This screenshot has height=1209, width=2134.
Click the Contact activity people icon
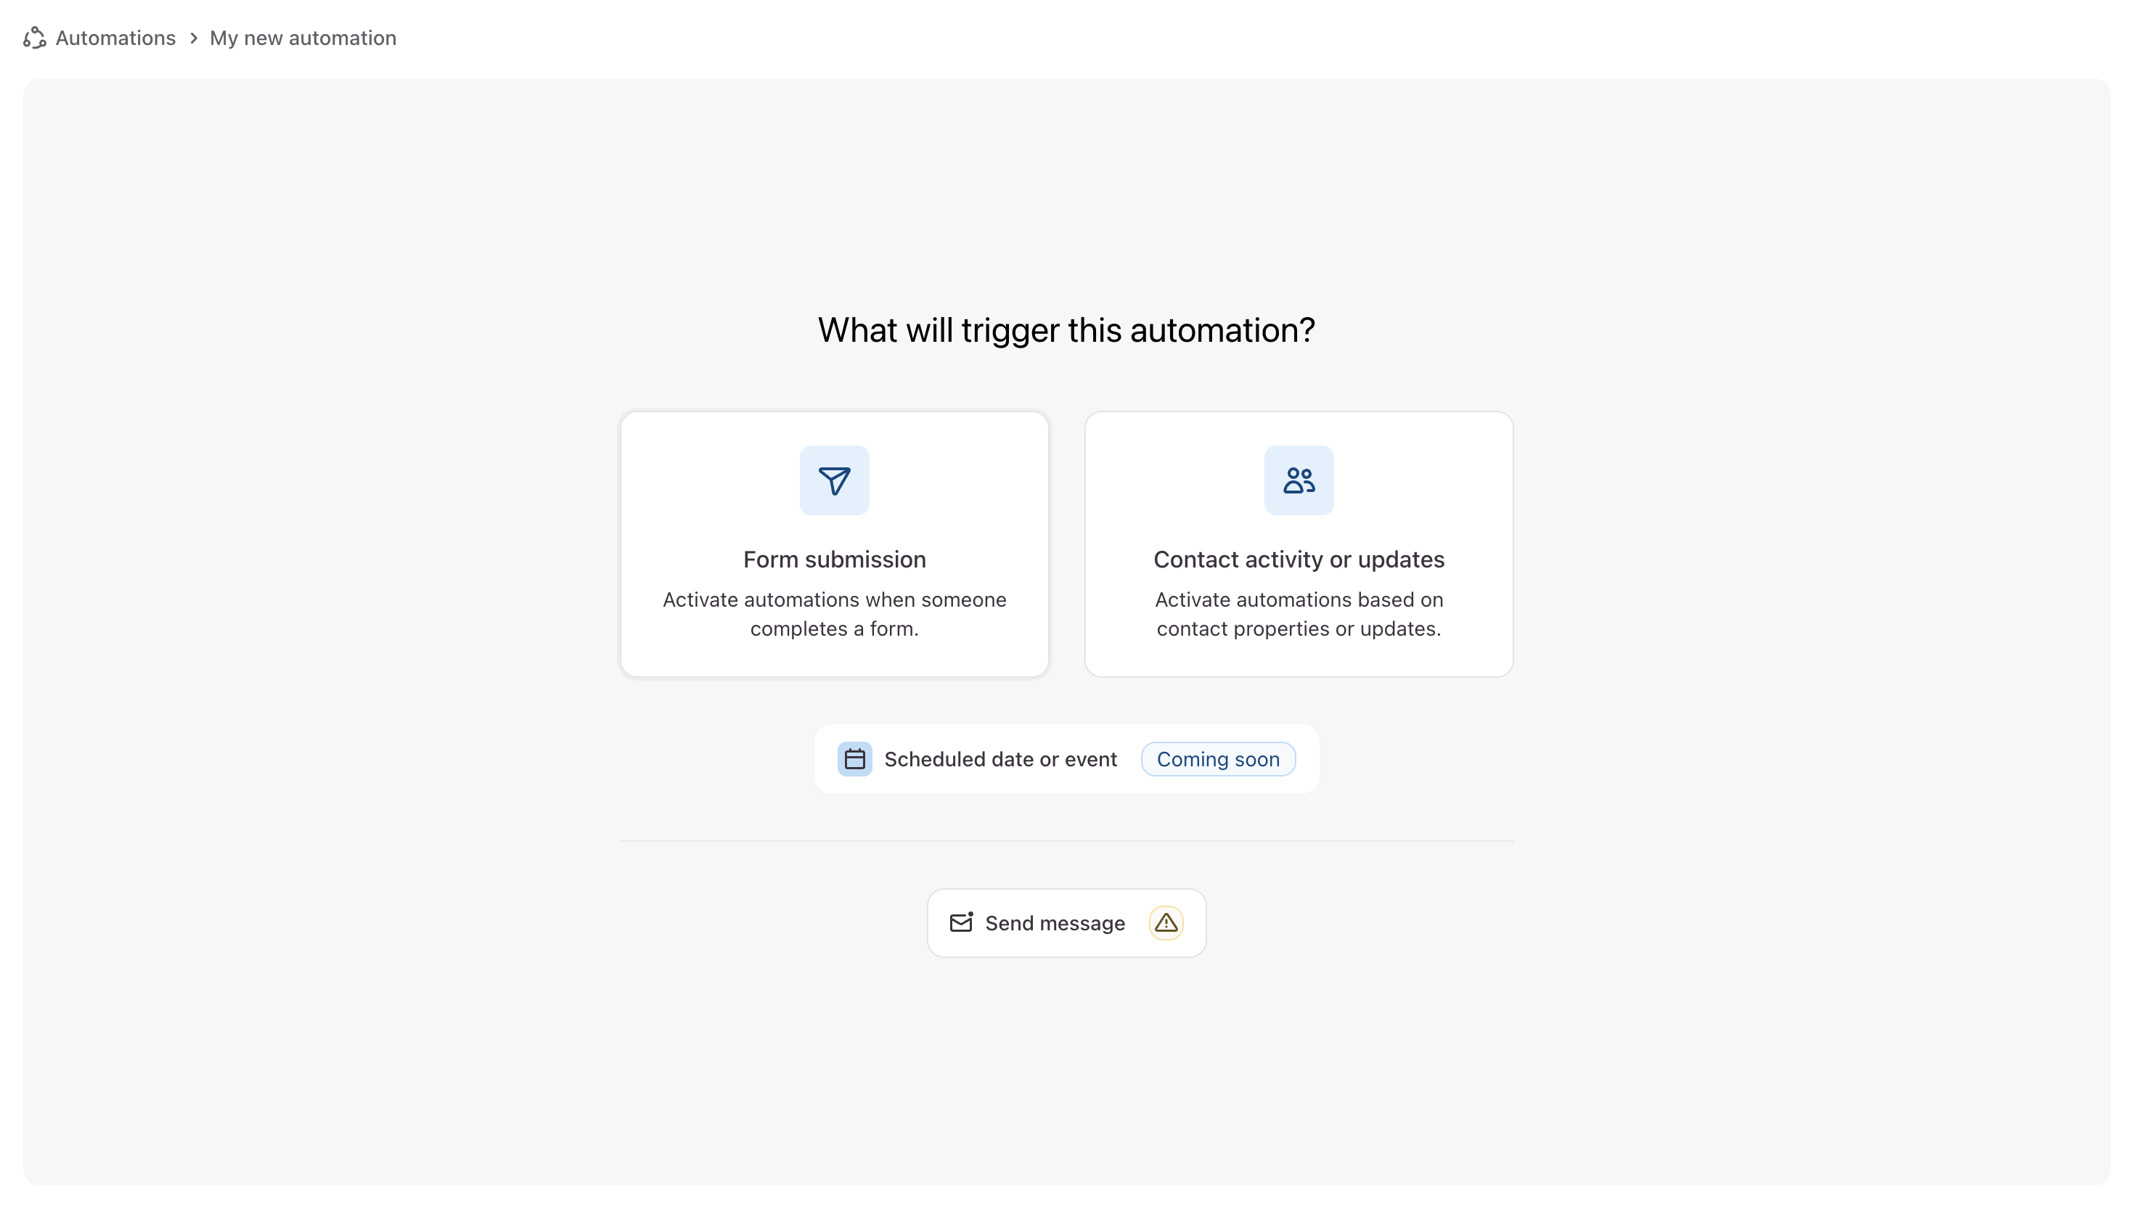(x=1299, y=481)
